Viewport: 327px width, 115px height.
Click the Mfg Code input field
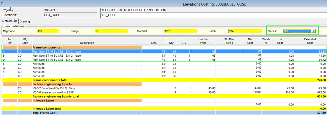(x=48, y=31)
